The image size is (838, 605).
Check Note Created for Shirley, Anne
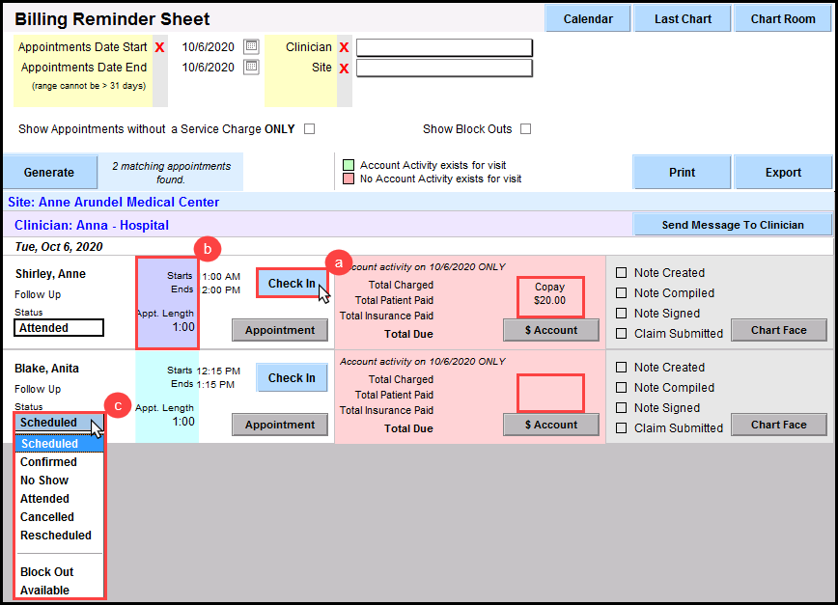tap(622, 273)
